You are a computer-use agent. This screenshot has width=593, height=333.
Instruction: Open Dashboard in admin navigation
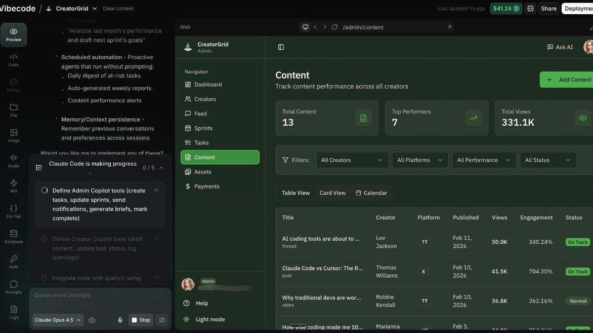pos(220,84)
